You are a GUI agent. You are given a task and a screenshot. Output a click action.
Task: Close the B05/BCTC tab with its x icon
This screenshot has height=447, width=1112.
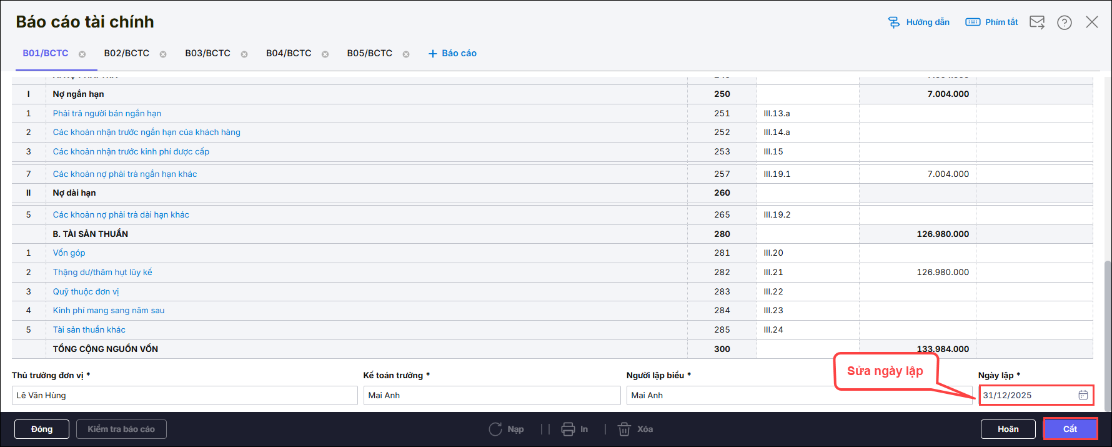tap(406, 54)
